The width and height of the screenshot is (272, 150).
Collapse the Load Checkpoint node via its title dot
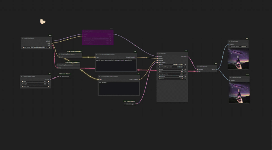[x=22, y=38]
